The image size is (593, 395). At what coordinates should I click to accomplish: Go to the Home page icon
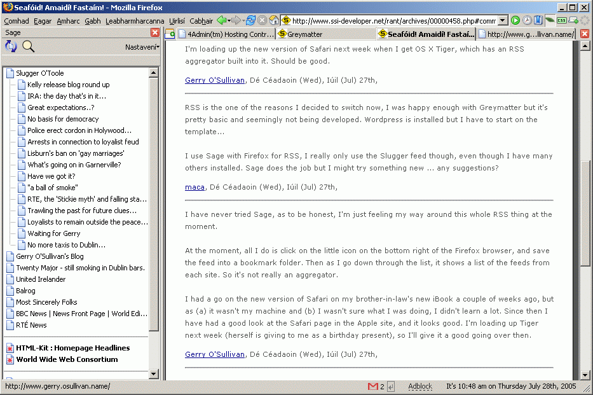point(274,20)
